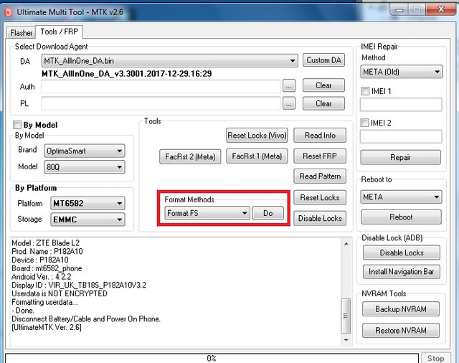Click '[UltimateMTK Ver. 2.6]' log line
This screenshot has height=363, width=459.
point(47,327)
